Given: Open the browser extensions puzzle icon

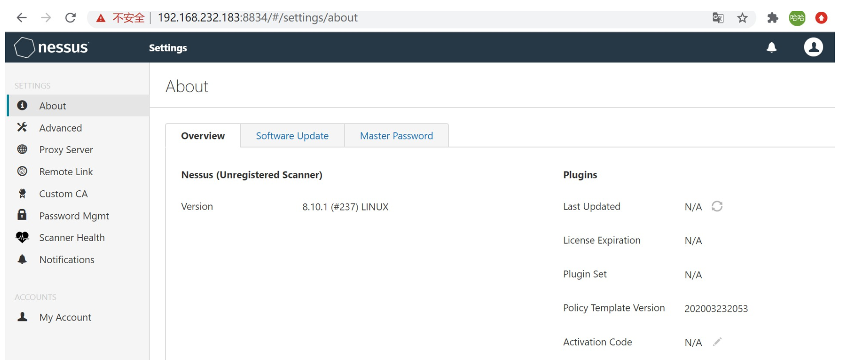Looking at the screenshot, I should 772,18.
